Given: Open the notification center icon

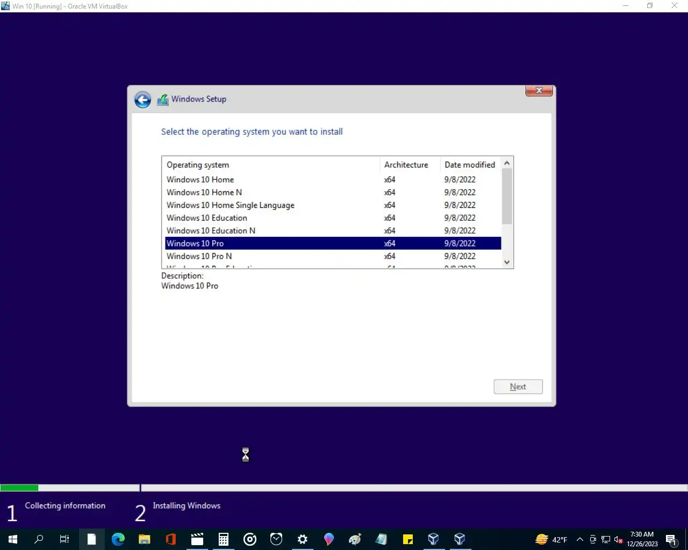Looking at the screenshot, I should click(671, 539).
